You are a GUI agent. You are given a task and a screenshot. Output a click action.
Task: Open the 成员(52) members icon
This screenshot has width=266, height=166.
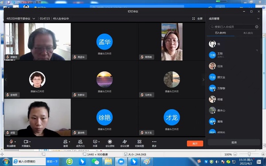[x=80, y=142]
